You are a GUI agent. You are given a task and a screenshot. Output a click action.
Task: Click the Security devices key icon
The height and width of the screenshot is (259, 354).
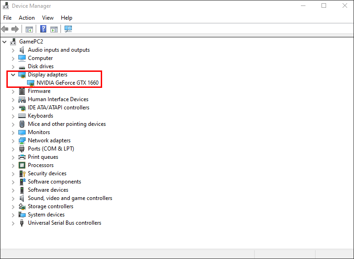coord(22,173)
